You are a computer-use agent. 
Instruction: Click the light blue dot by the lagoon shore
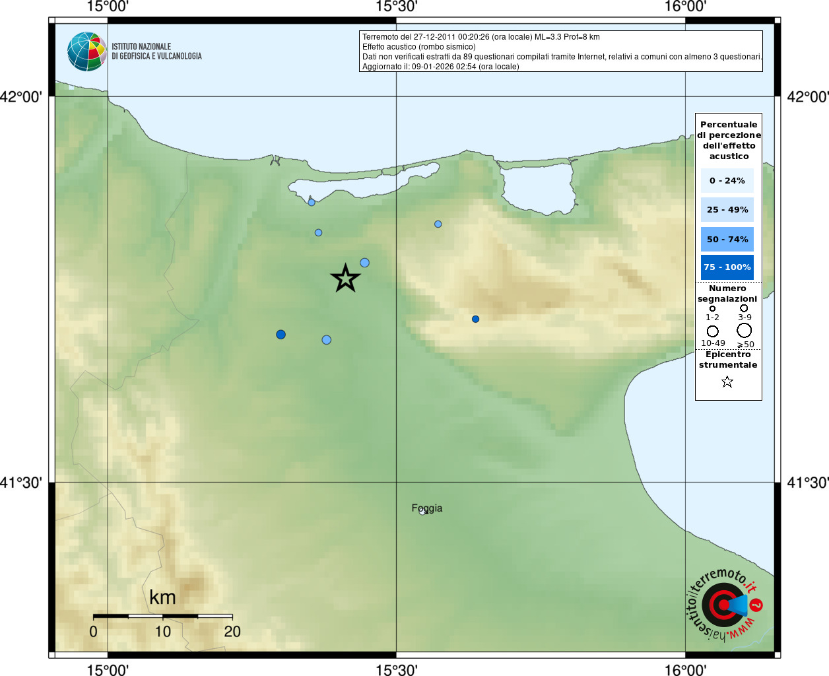[312, 203]
